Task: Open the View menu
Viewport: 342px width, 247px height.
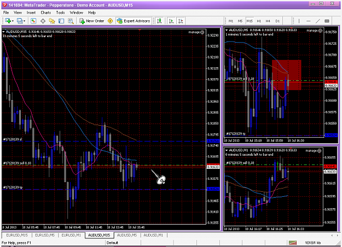Action: (18, 13)
